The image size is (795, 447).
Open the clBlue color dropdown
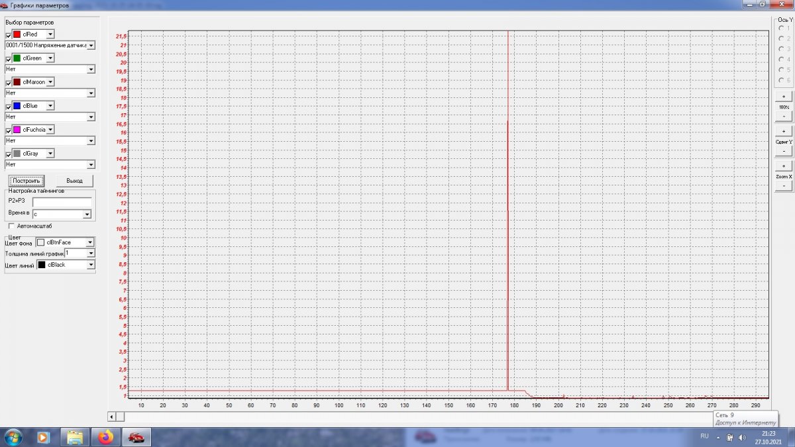point(50,106)
